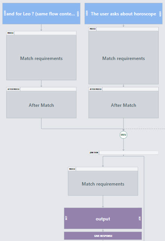Select the Match requirements block below junction
165x241 pixels.
(x=103, y=183)
